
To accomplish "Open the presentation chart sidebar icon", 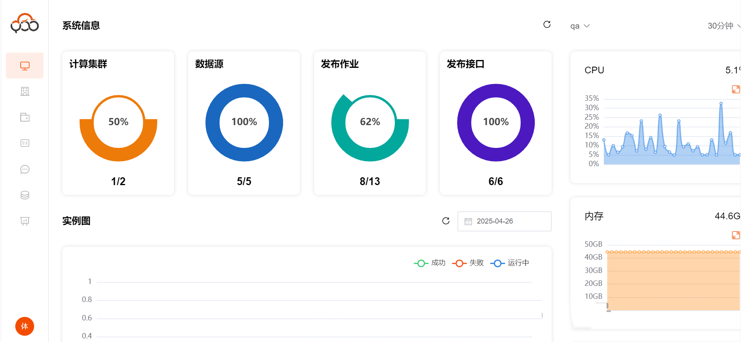I will (25, 221).
